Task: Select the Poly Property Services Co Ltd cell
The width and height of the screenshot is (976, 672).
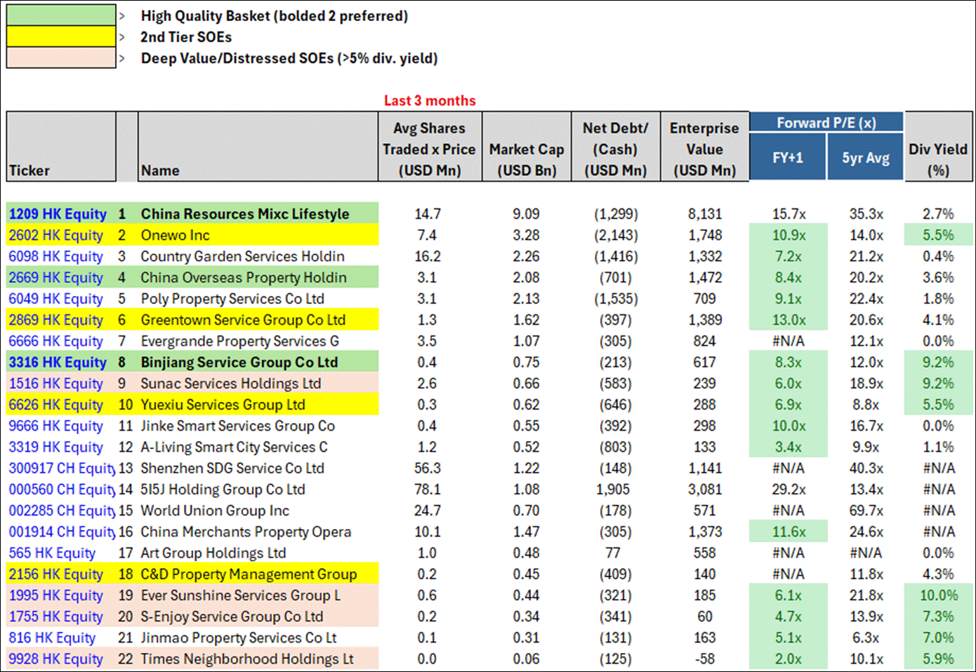Action: click(258, 299)
